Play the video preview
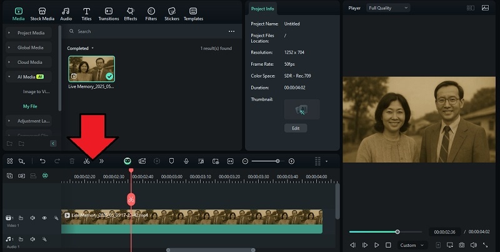This screenshot has width=500, height=252. pos(377,245)
